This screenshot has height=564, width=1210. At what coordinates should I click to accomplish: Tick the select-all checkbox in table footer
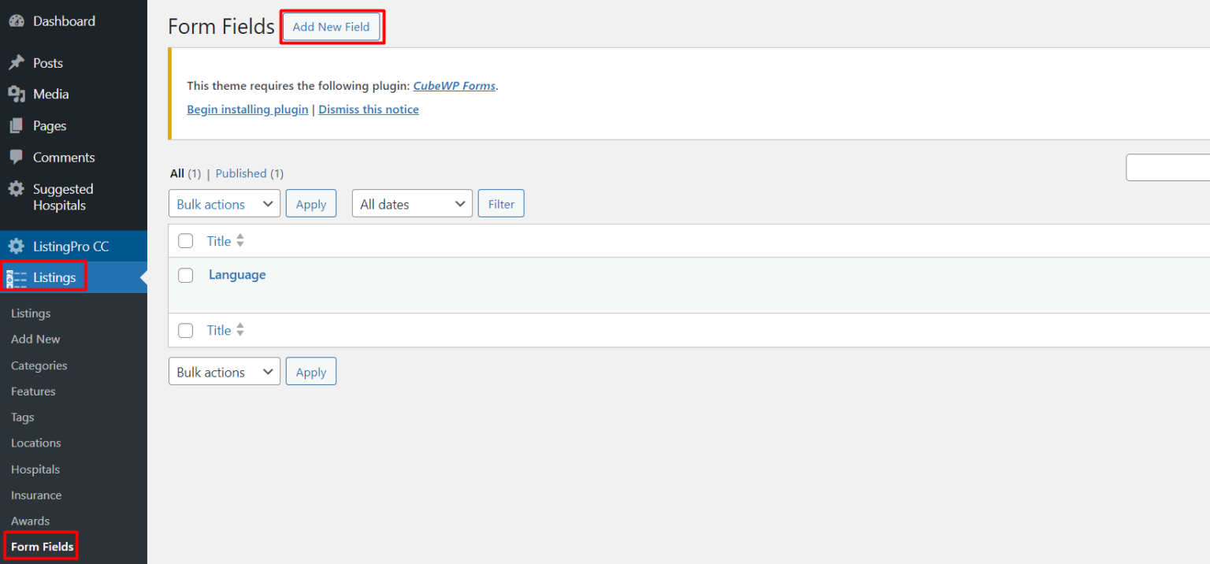pos(185,330)
